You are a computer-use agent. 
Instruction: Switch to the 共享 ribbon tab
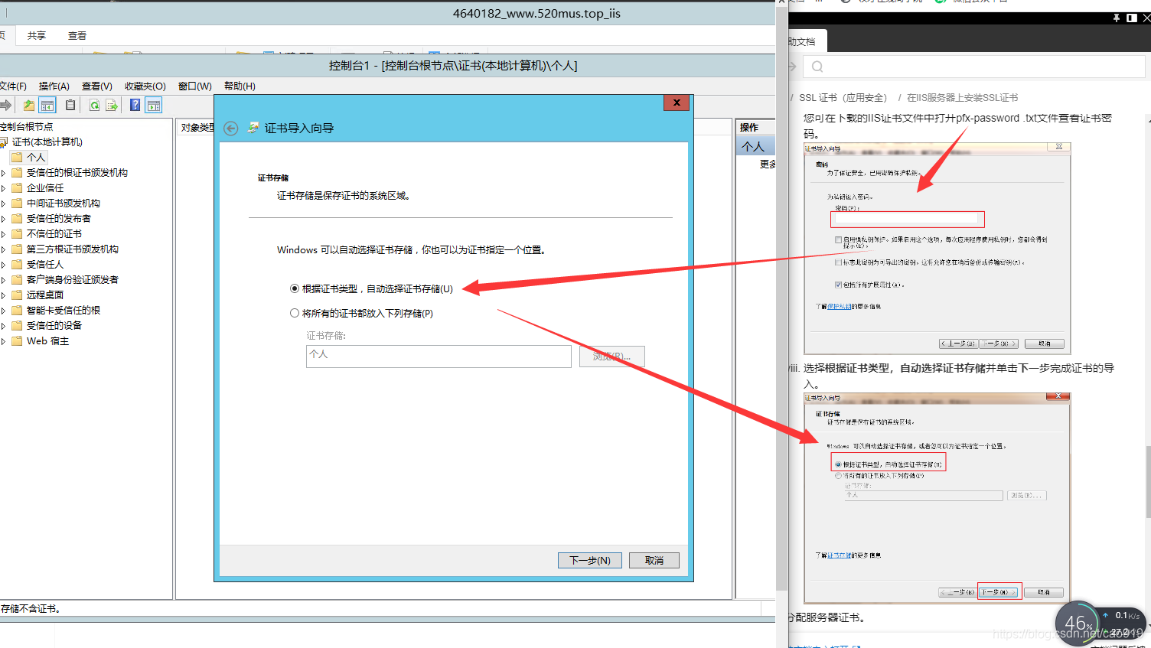click(x=37, y=35)
